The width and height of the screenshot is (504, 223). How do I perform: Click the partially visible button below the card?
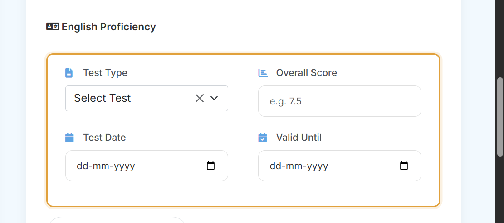pos(117,220)
